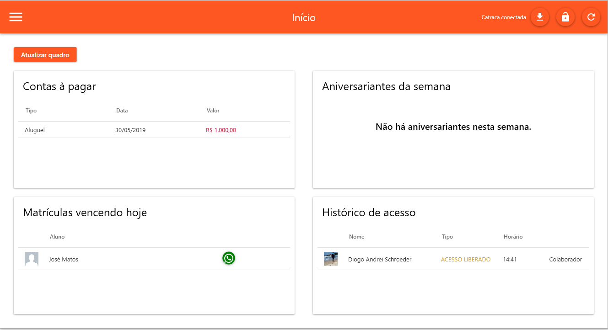Click the R$ 1.000,00 value

(x=221, y=130)
